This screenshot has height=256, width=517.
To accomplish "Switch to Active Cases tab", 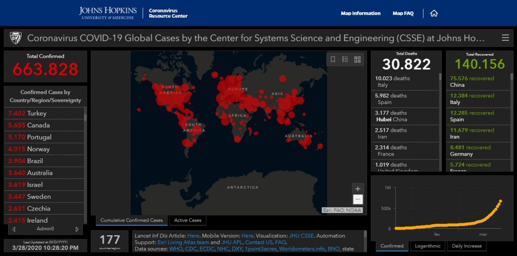I will (188, 220).
